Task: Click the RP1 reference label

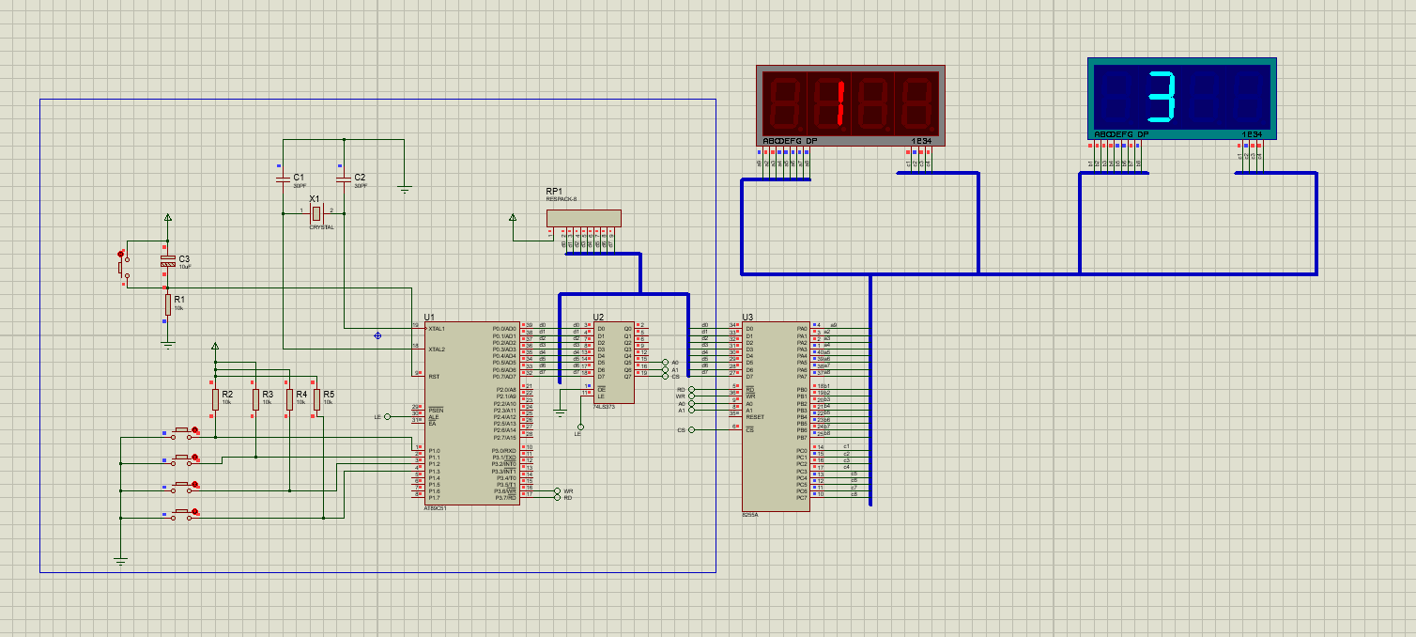Action: tap(554, 191)
